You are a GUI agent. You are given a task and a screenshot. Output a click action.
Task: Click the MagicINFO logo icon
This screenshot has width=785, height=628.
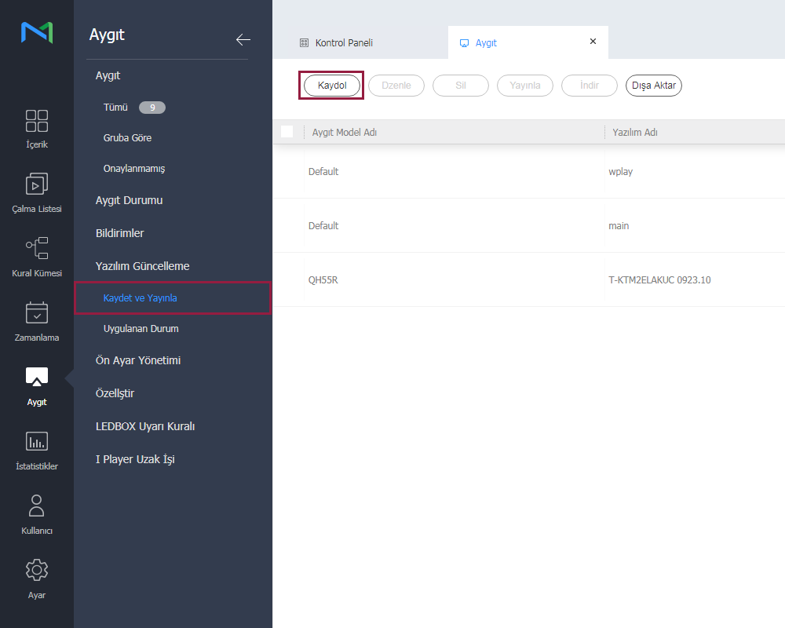[x=37, y=32]
